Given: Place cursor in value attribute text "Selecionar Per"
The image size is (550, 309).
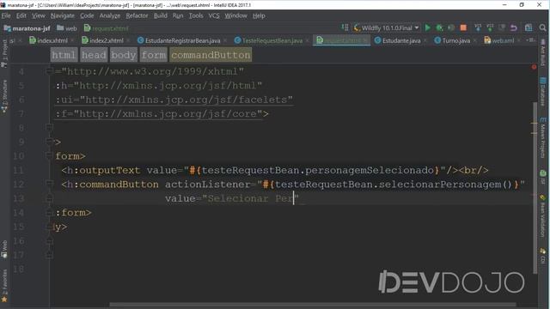Looking at the screenshot, I should (250, 198).
